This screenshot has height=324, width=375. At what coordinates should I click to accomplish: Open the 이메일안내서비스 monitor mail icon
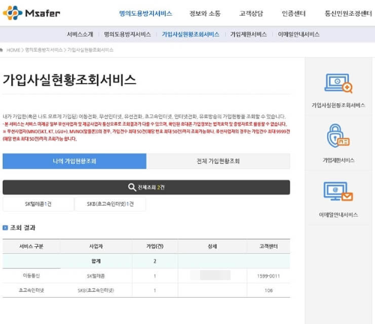338,192
